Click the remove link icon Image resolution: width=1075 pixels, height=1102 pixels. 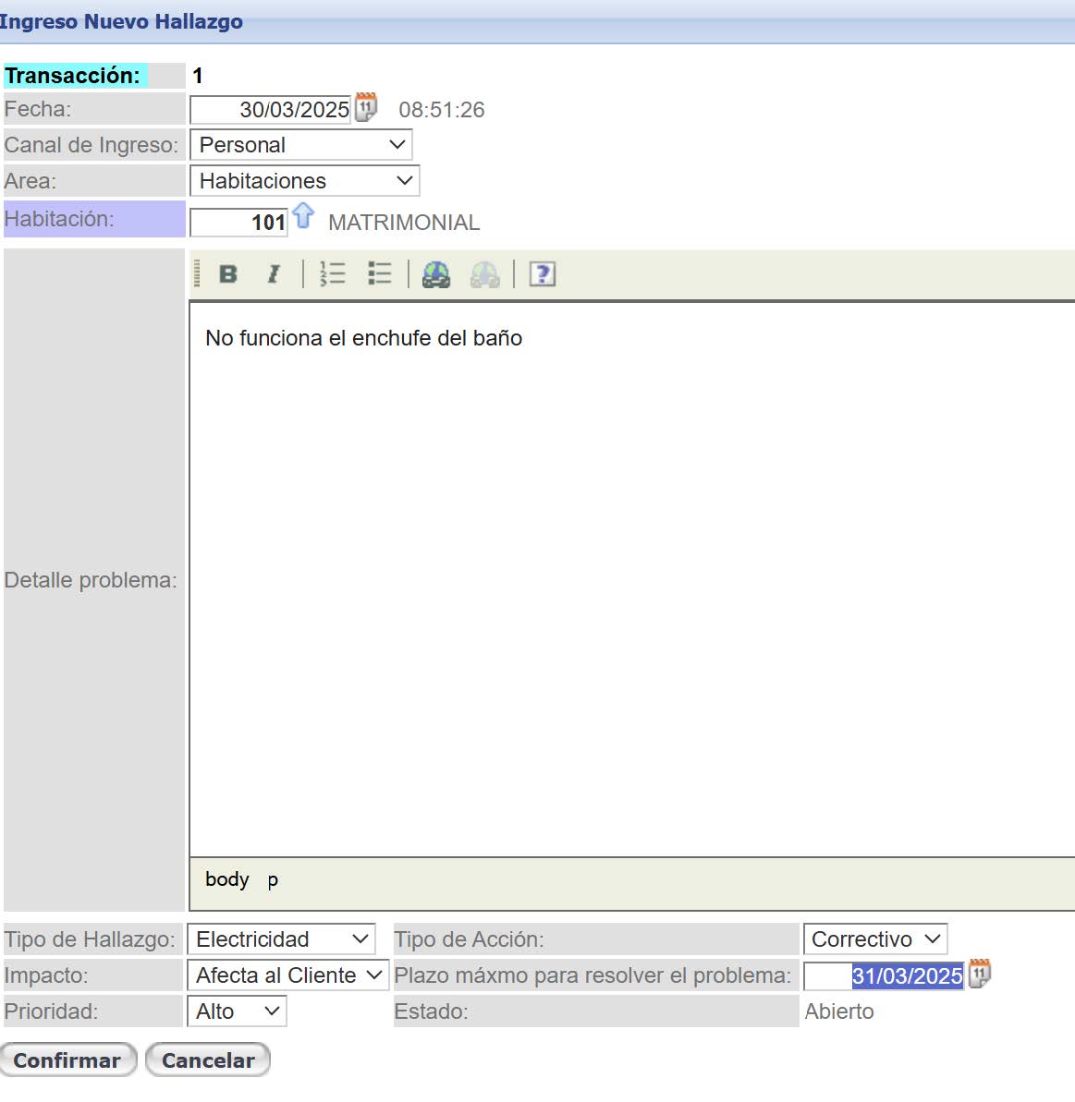(484, 274)
